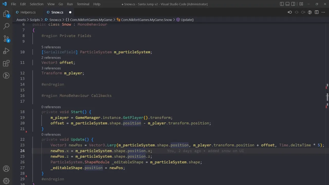Click the blame annotation 'You, 2 days ago'
This screenshot has width=329, height=185.
[184, 151]
